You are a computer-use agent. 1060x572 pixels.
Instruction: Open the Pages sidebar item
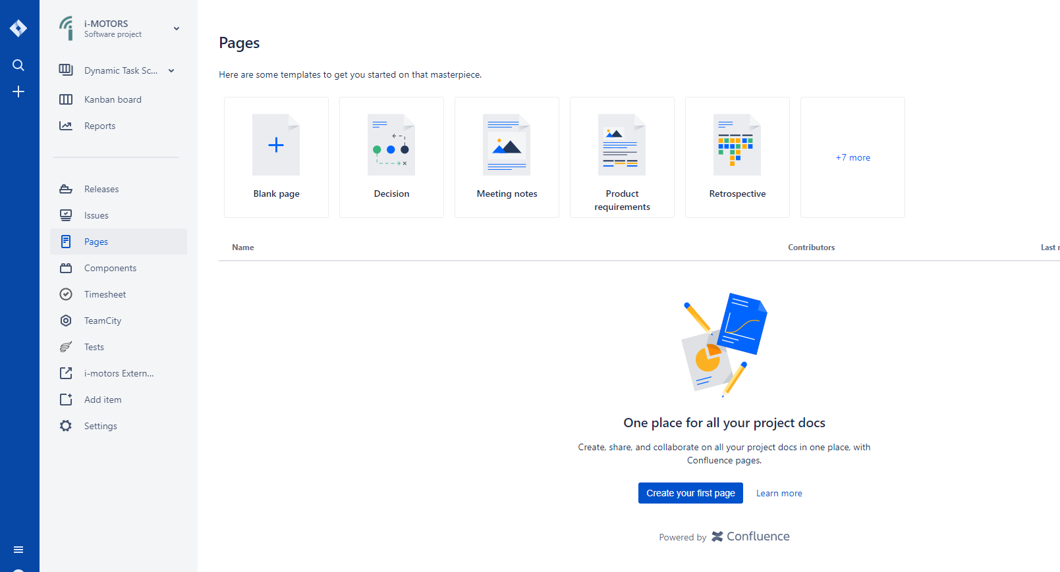click(119, 242)
